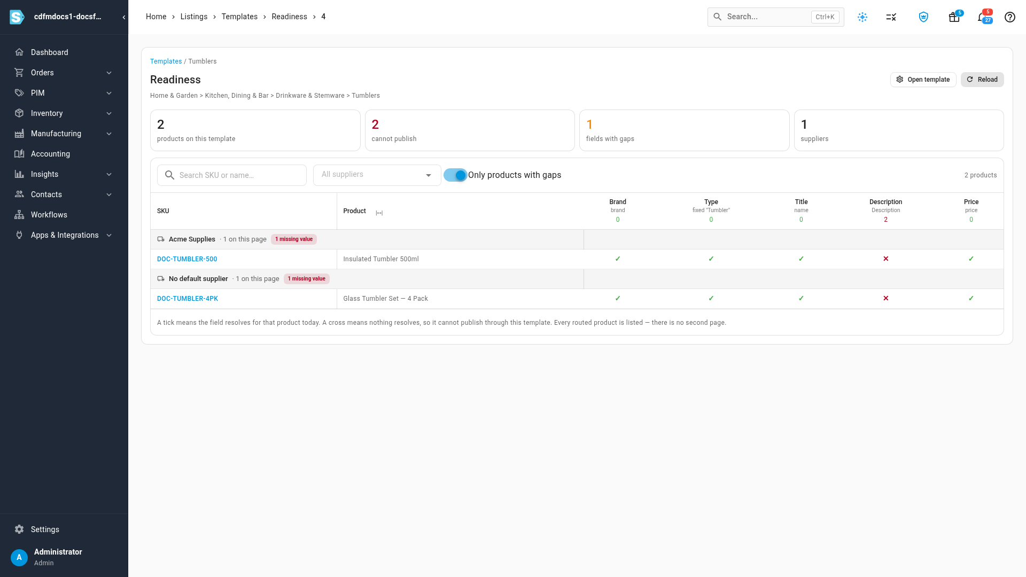Click the Administrator avatar circle
The image size is (1026, 577).
(19, 557)
